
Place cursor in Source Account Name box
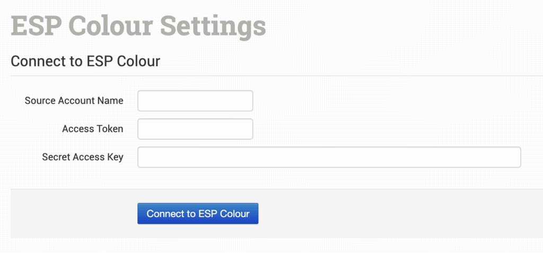195,101
